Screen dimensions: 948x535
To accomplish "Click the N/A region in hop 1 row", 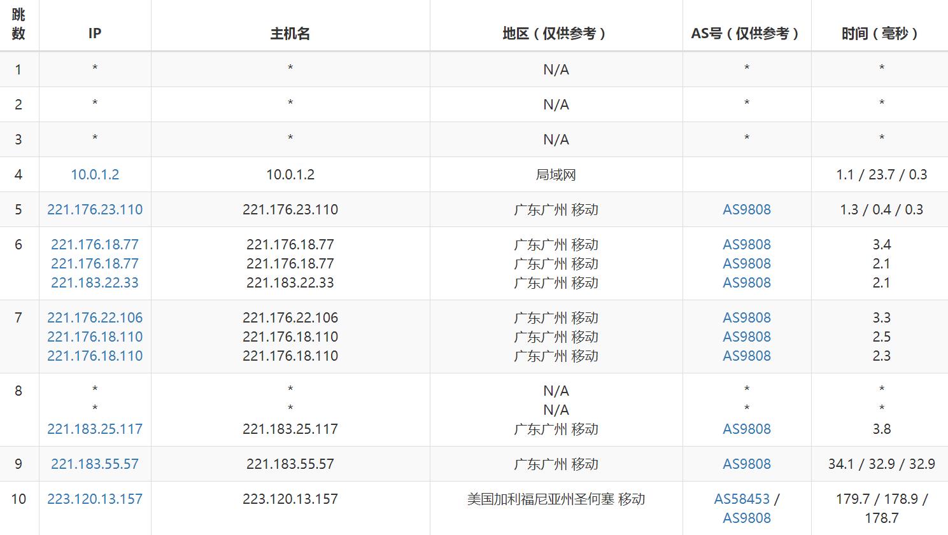I will click(556, 69).
